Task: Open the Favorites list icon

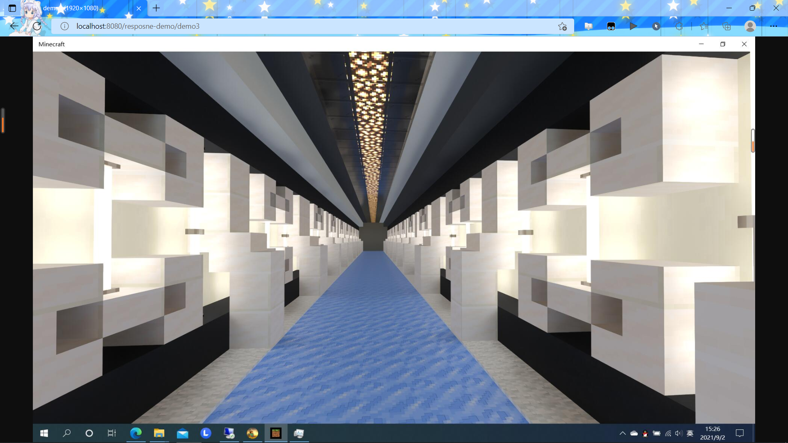Action: click(704, 26)
